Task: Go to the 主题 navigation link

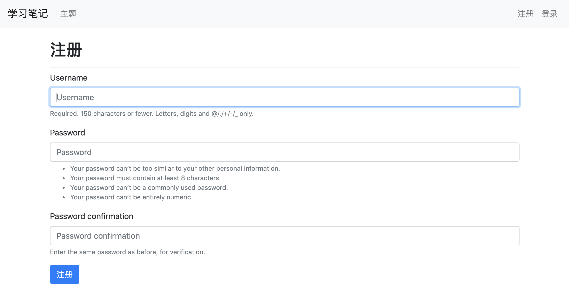Action: pyautogui.click(x=68, y=14)
